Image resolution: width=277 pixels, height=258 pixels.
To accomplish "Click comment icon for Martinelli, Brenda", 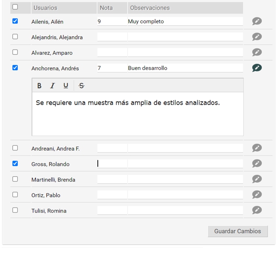I will [257, 179].
